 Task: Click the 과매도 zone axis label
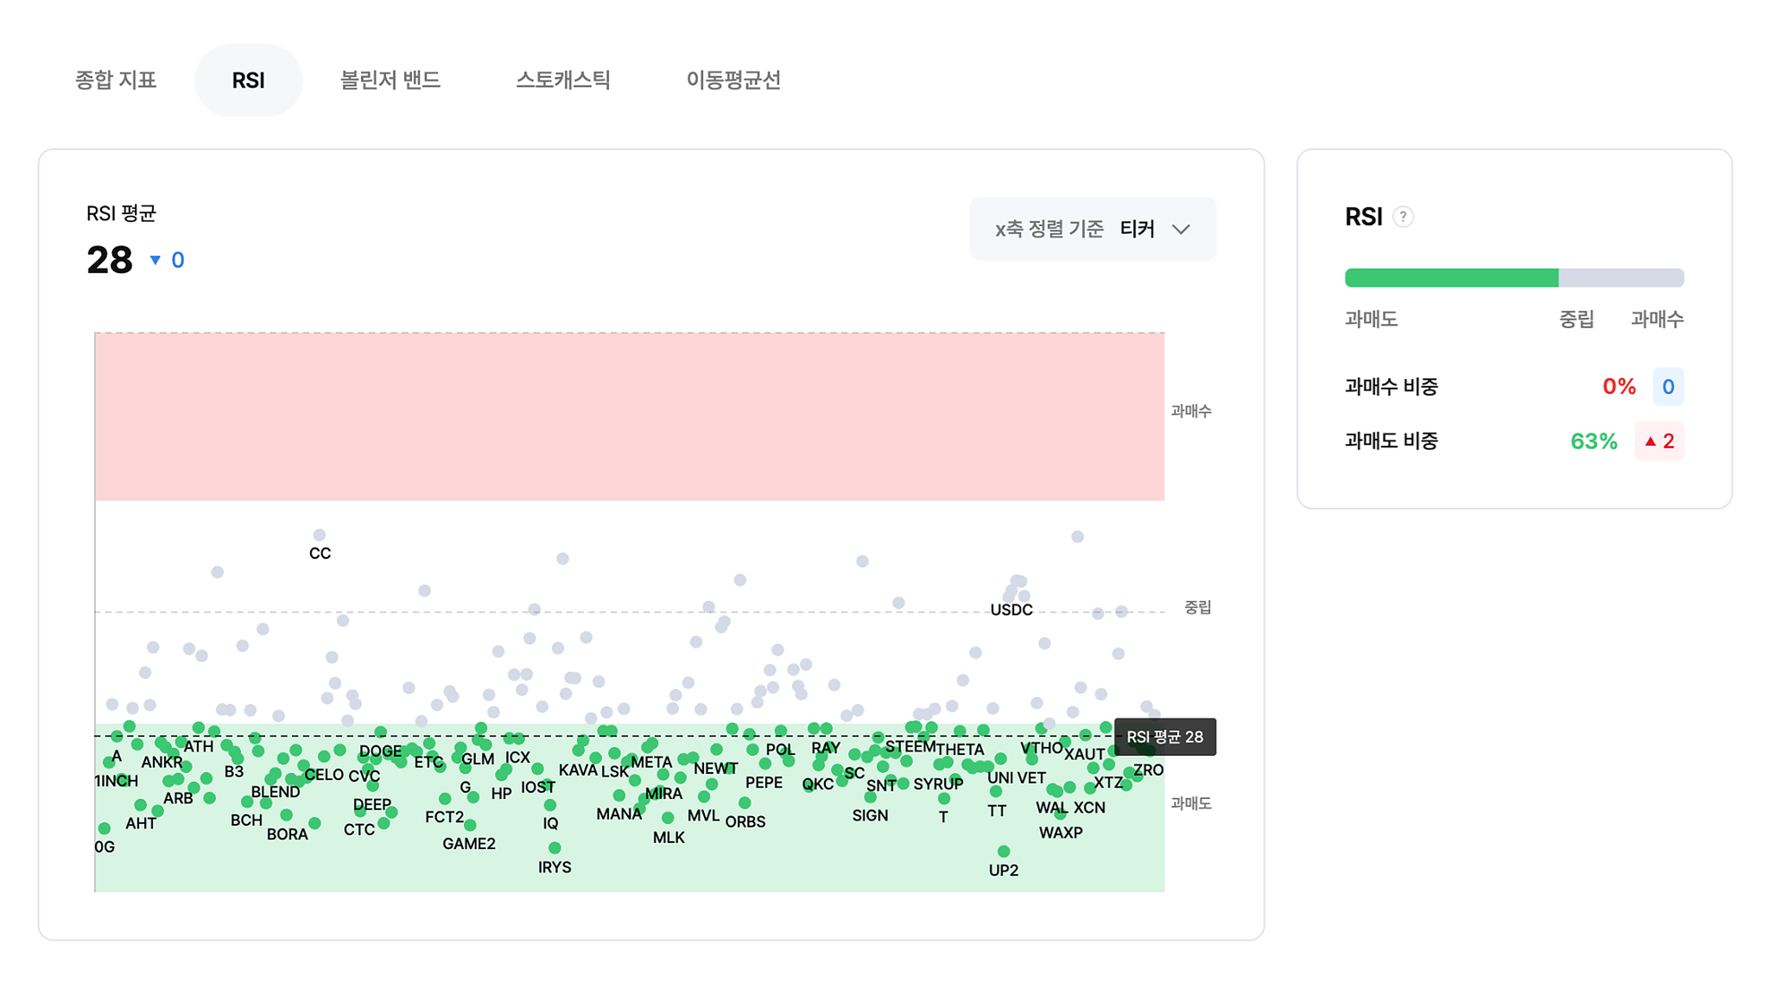(1191, 803)
